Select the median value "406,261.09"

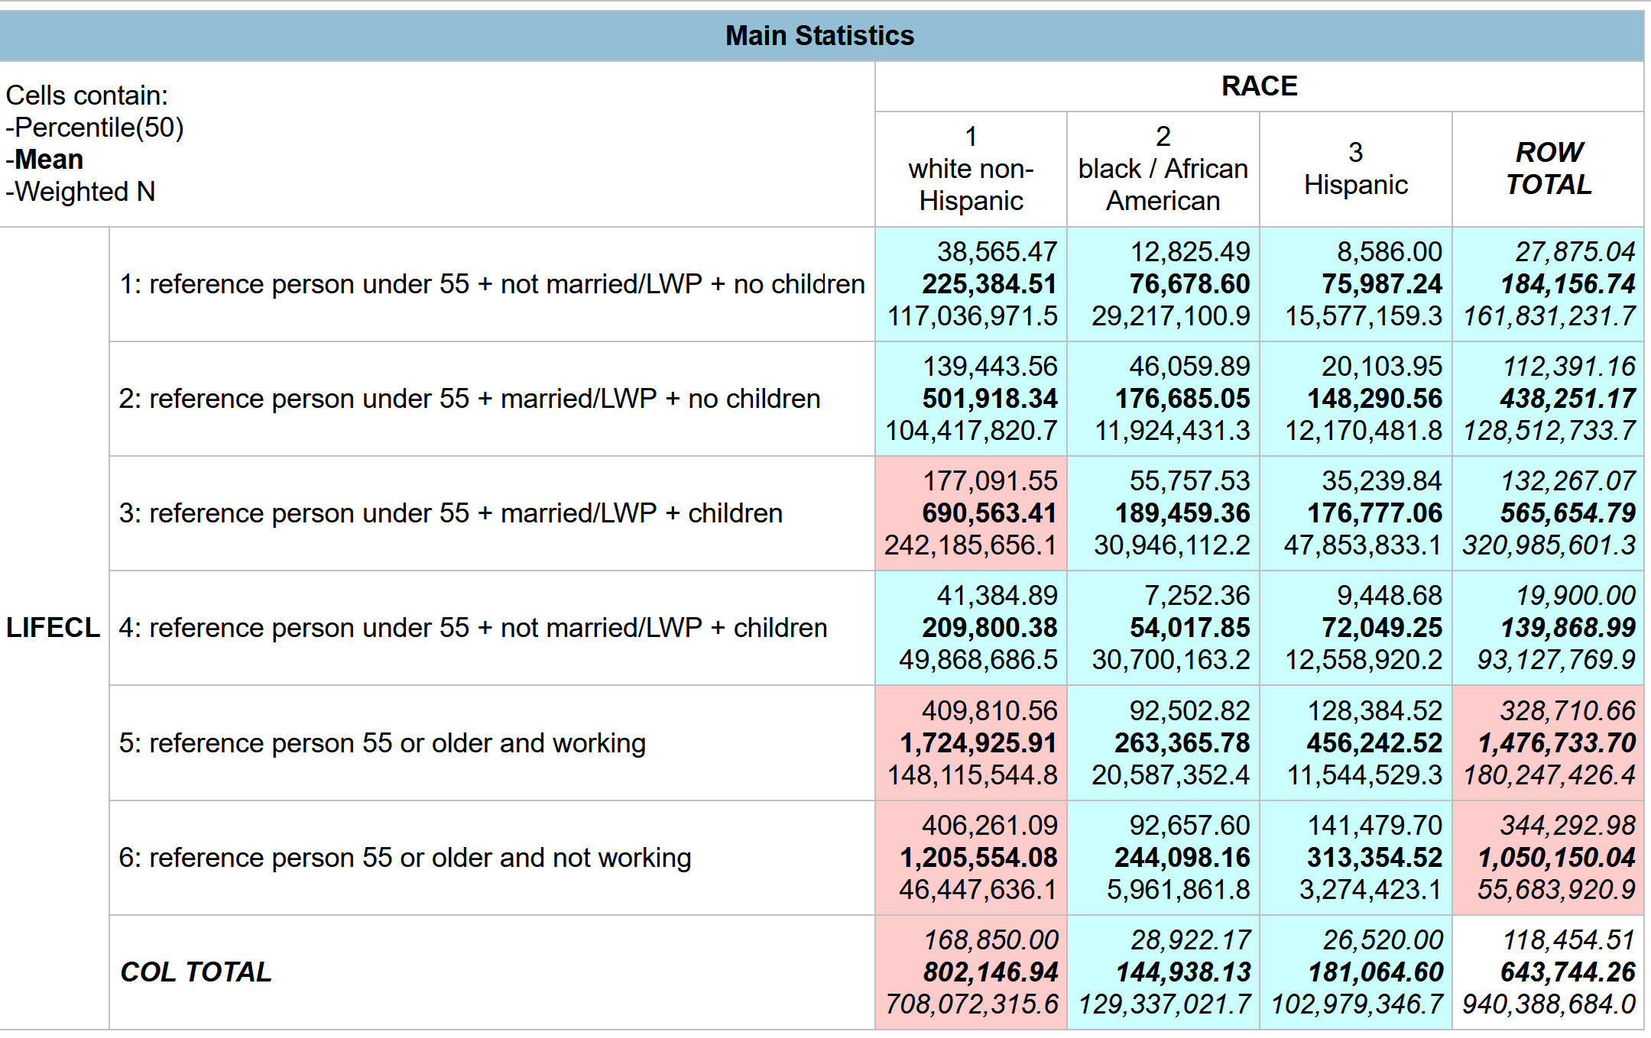989,826
